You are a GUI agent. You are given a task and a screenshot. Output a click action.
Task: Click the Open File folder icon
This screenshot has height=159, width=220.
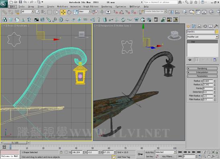[16, 2]
